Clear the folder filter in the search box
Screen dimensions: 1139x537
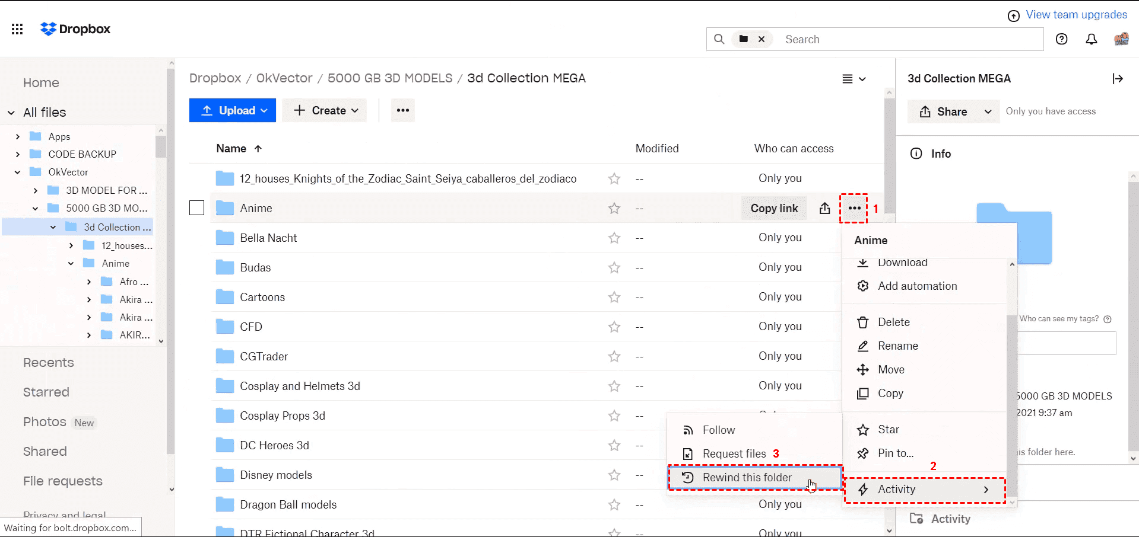coord(761,39)
